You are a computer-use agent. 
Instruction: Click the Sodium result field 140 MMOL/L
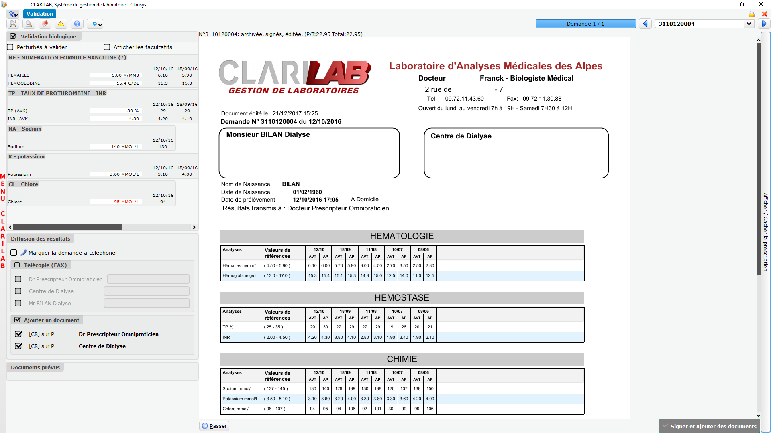coord(115,146)
